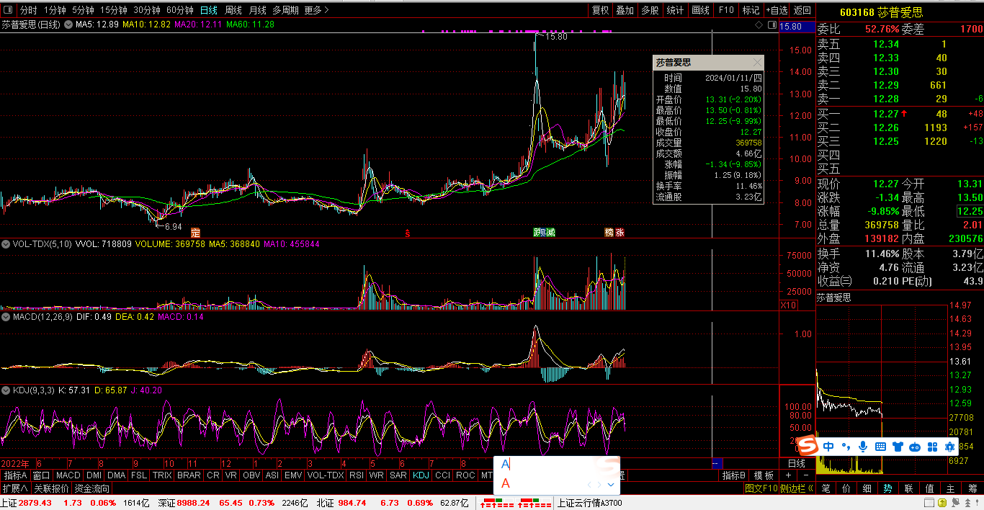
Task: Click the 标记 mark button
Action: tap(751, 10)
